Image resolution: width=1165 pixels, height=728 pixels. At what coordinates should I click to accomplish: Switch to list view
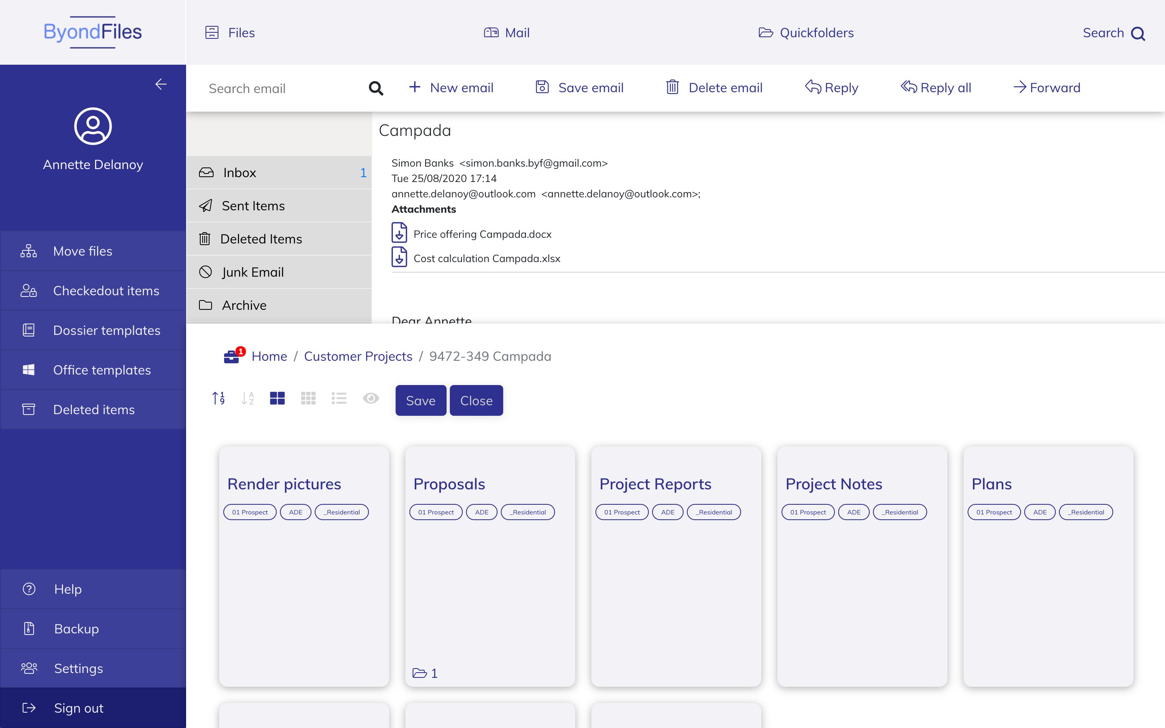point(339,399)
